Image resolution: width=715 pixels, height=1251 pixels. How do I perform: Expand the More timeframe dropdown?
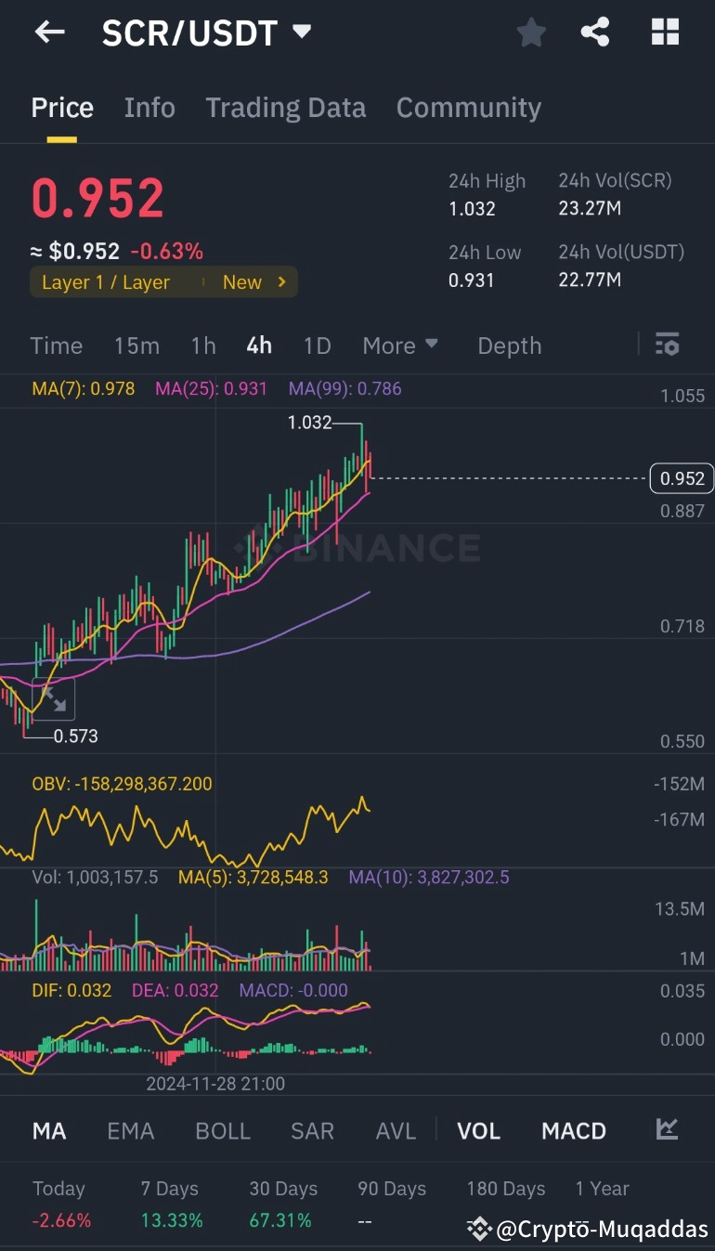[399, 345]
